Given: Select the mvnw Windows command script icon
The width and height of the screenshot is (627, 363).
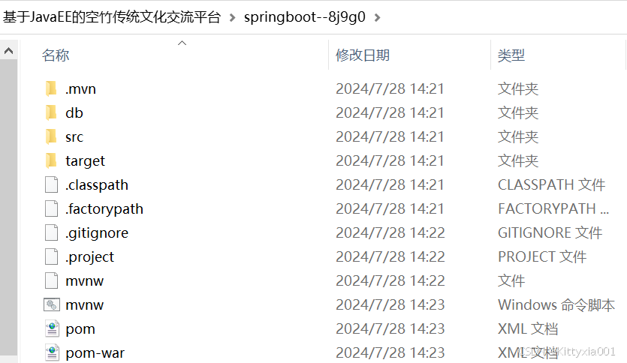Looking at the screenshot, I should point(52,304).
